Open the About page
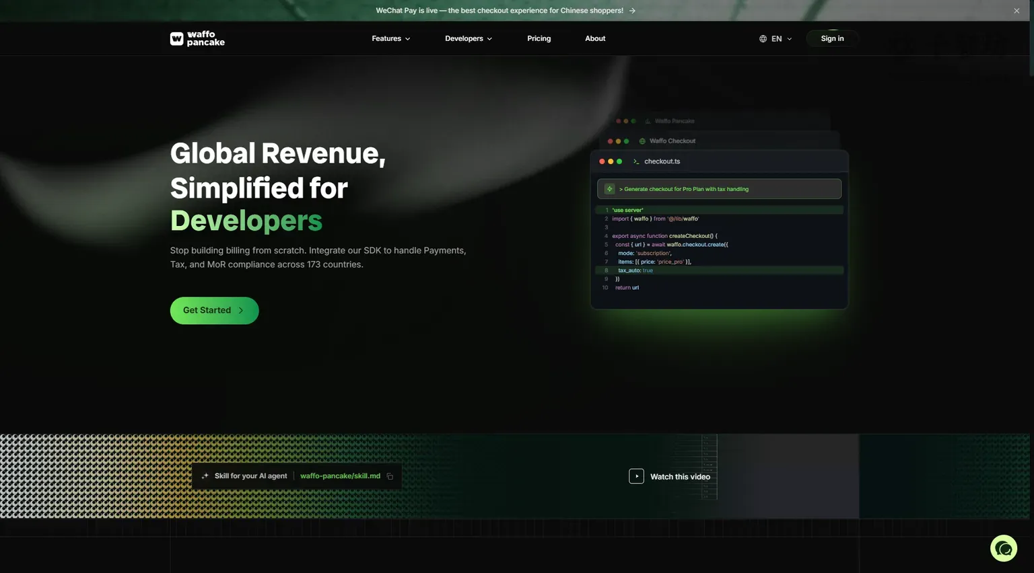 [x=595, y=38]
